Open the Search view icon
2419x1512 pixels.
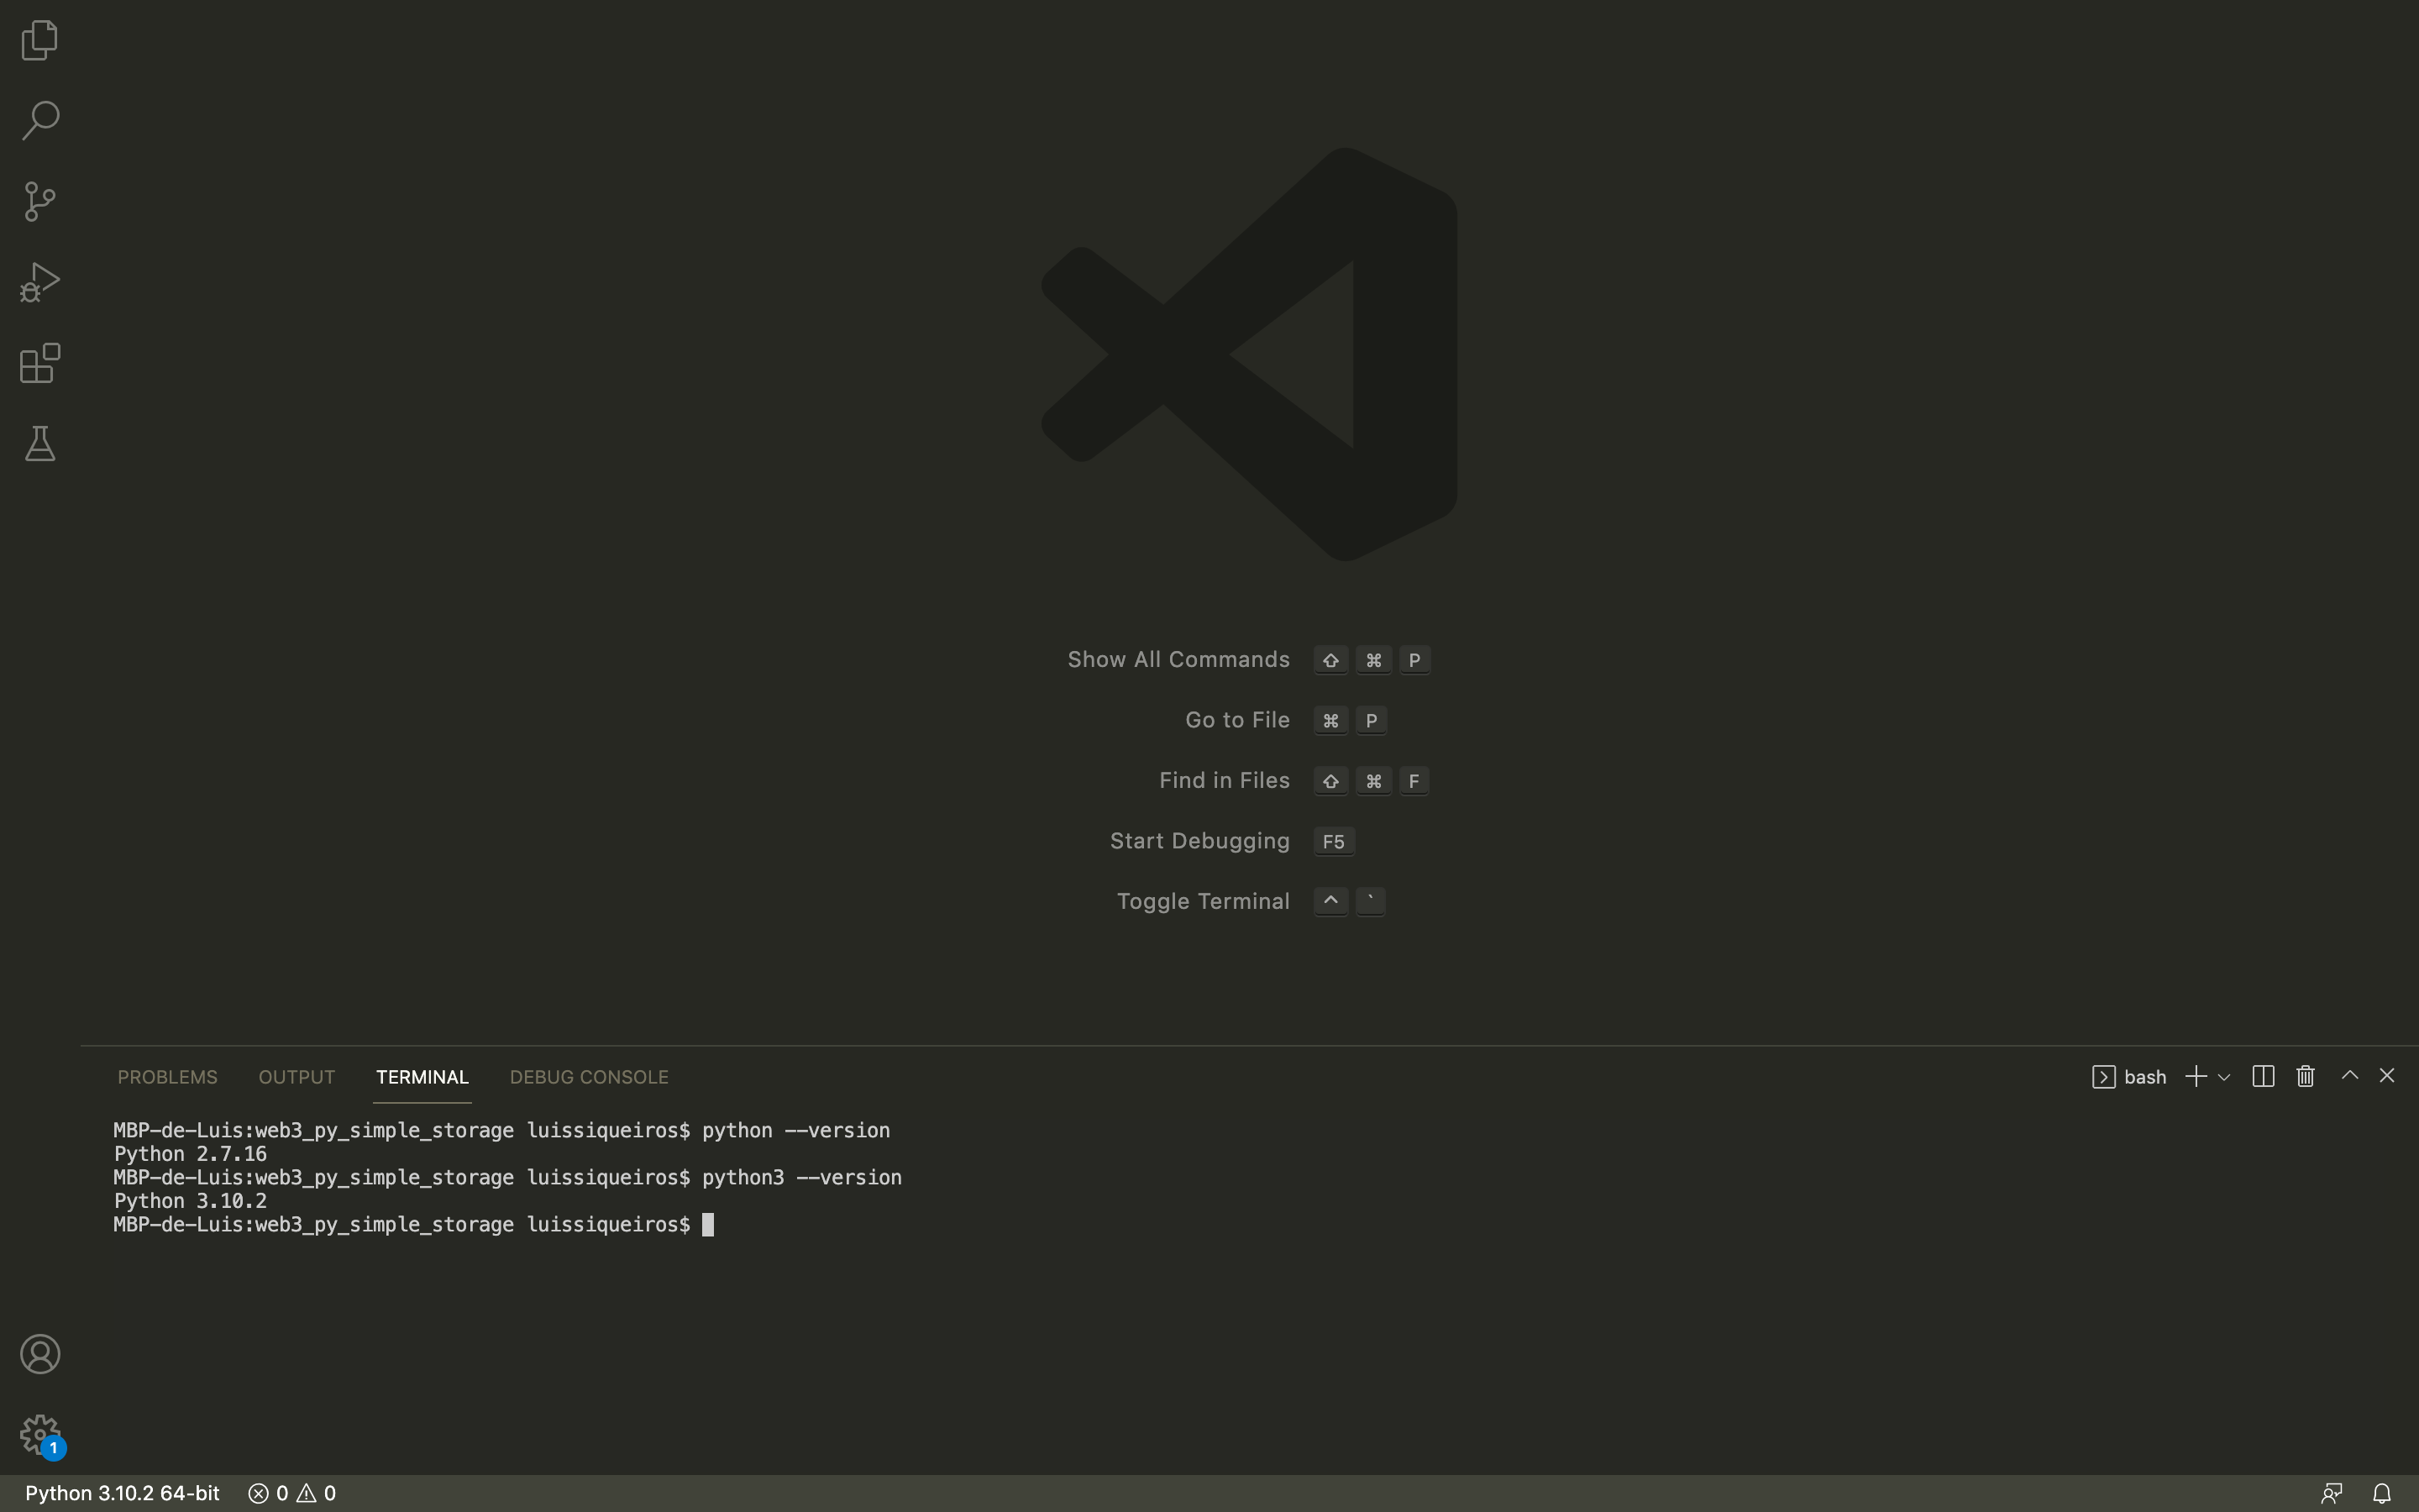40,121
